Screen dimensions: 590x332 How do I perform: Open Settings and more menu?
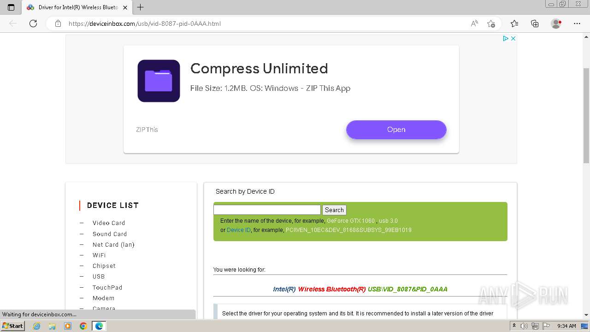click(577, 24)
